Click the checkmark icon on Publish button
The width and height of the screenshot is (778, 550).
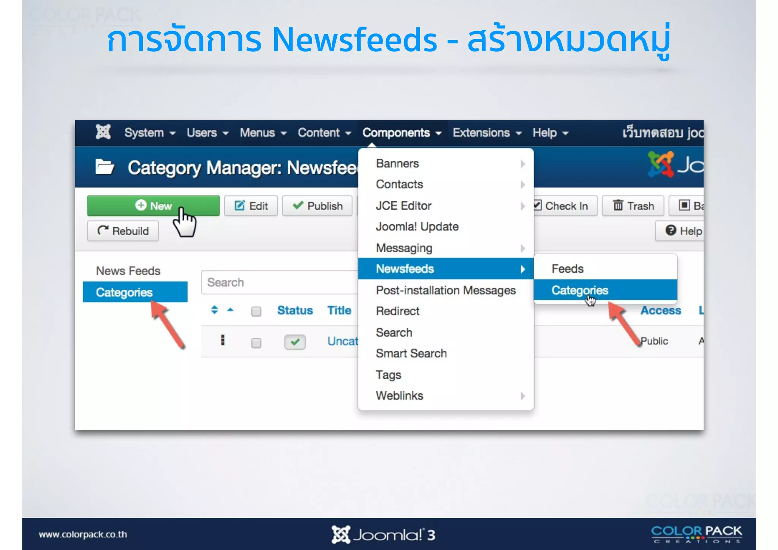298,205
